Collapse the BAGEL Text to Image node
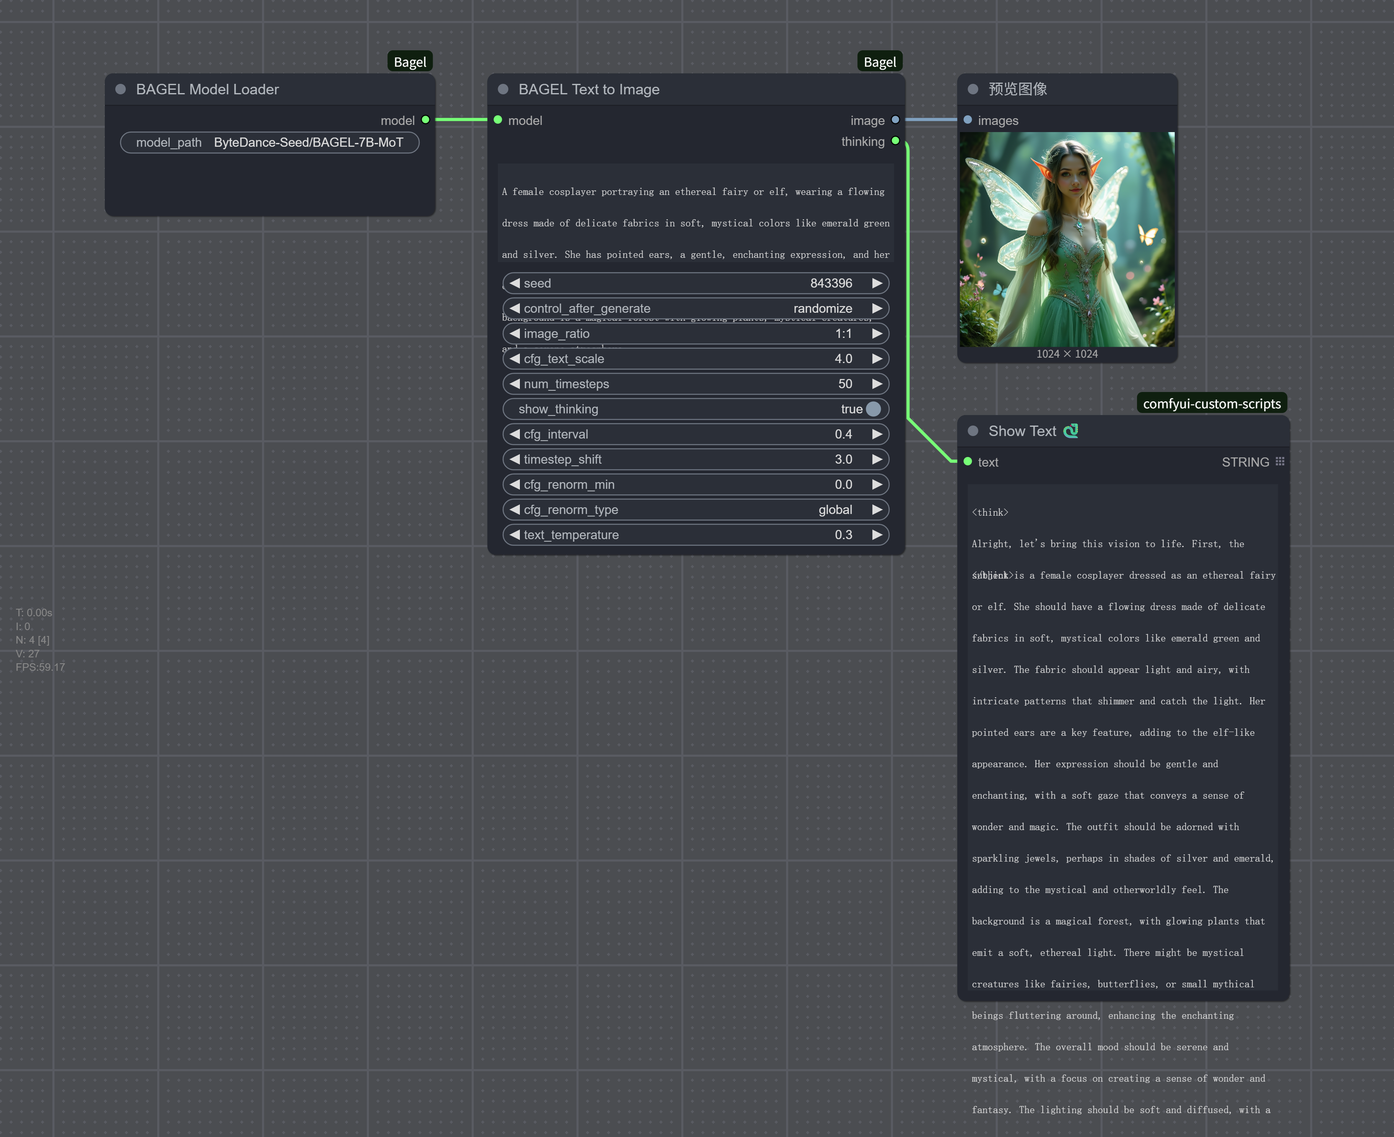This screenshot has height=1137, width=1394. (x=503, y=89)
